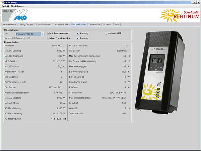The image size is (201, 151).
Task: Click the Klirrfaktor label
Action: (74, 88)
